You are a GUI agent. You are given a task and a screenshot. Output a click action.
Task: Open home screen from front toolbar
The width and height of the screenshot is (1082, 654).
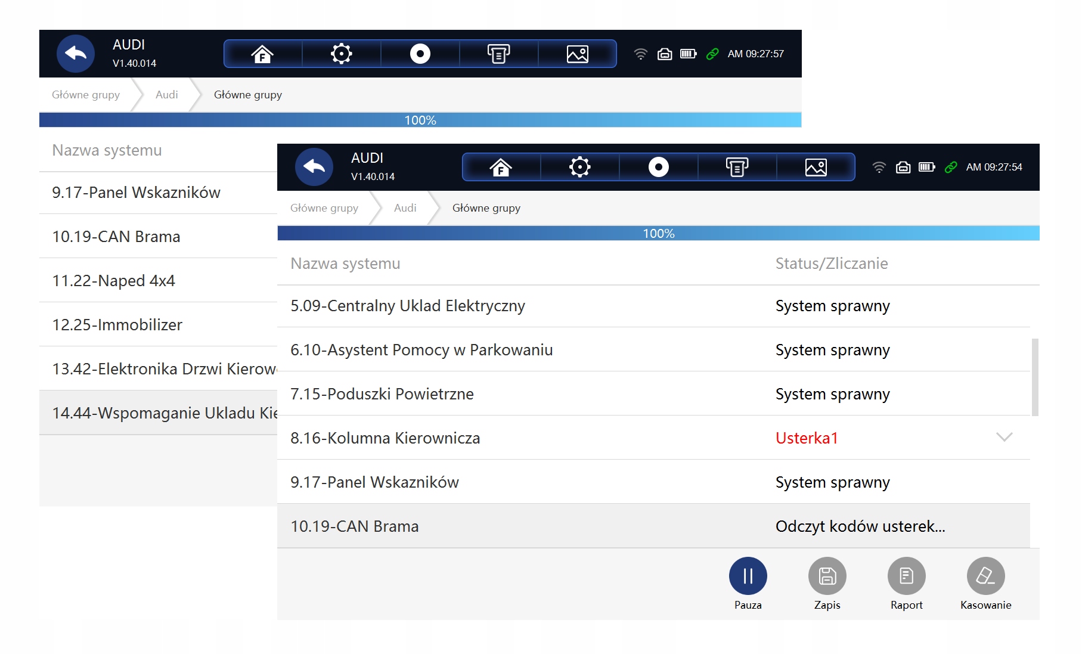pyautogui.click(x=501, y=167)
